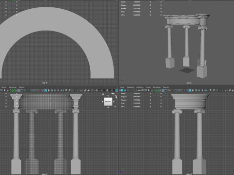The width and height of the screenshot is (234, 175).
Task: Click Exposure icon in front view toolbar
Action: pos(97,90)
